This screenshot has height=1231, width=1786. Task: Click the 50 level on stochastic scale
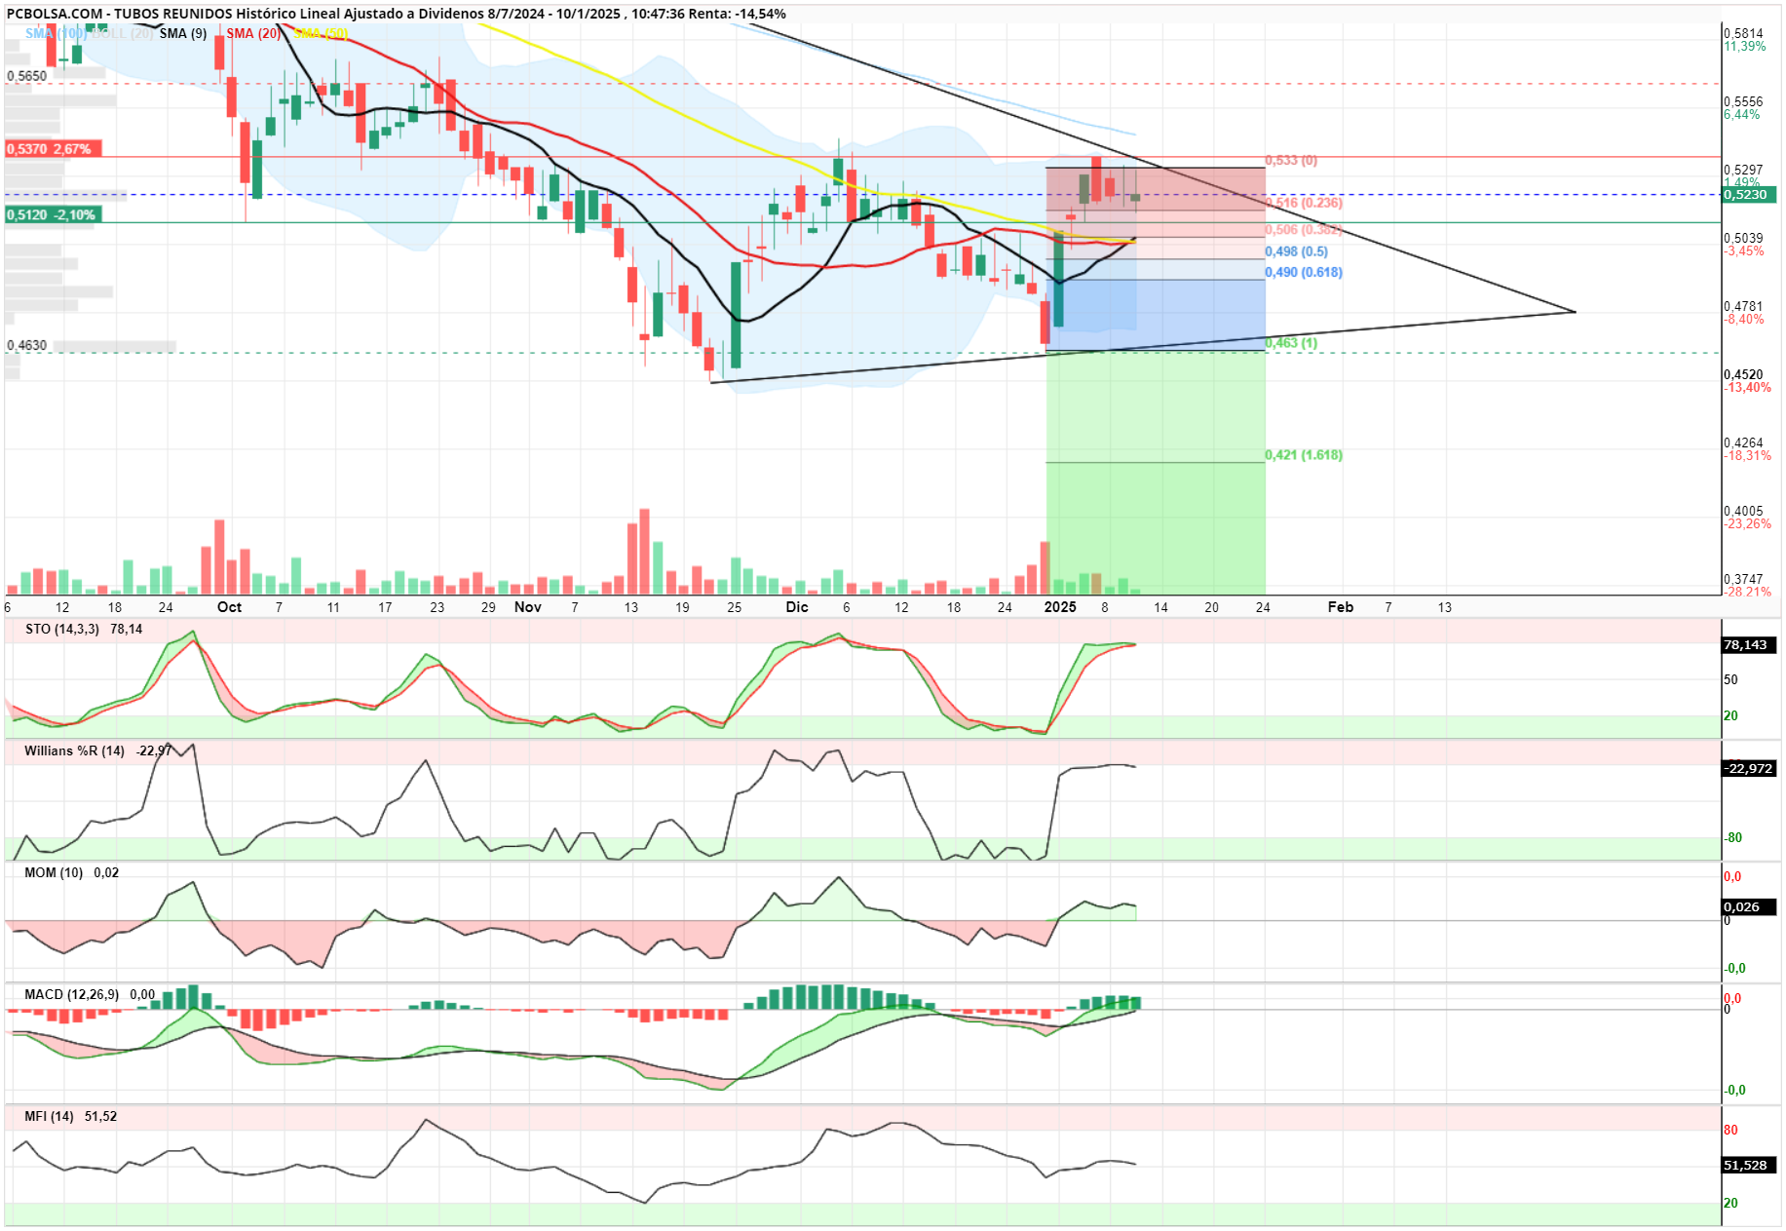1730,679
